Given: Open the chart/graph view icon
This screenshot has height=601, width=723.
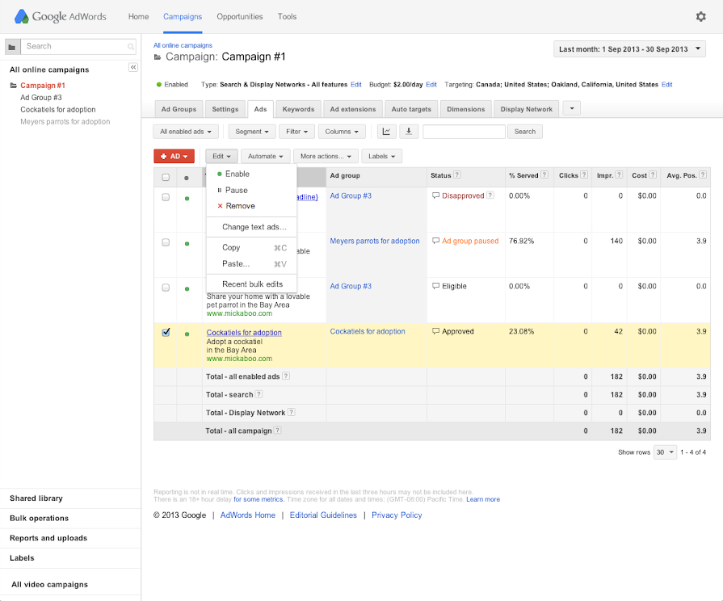Looking at the screenshot, I should pyautogui.click(x=387, y=131).
